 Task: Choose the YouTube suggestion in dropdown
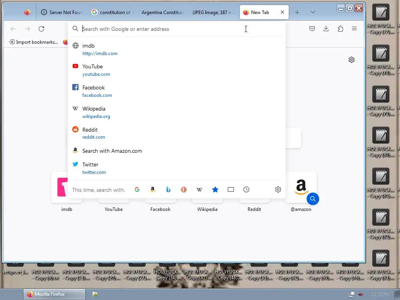pyautogui.click(x=177, y=70)
